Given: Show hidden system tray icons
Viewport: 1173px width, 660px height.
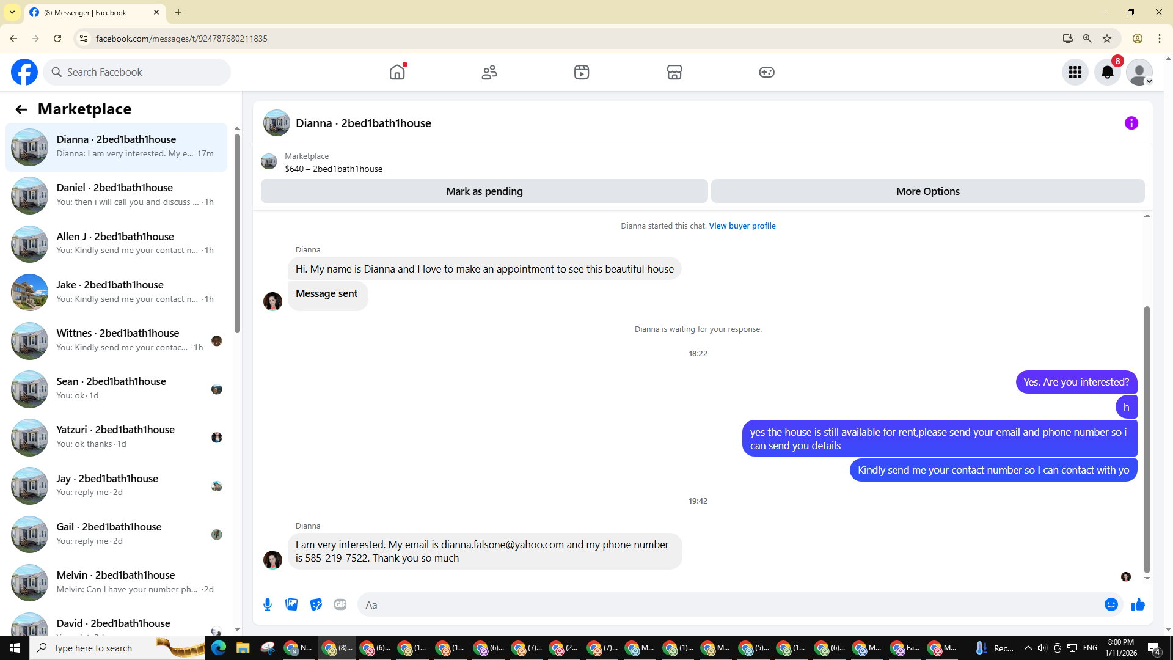Looking at the screenshot, I should click(1028, 648).
